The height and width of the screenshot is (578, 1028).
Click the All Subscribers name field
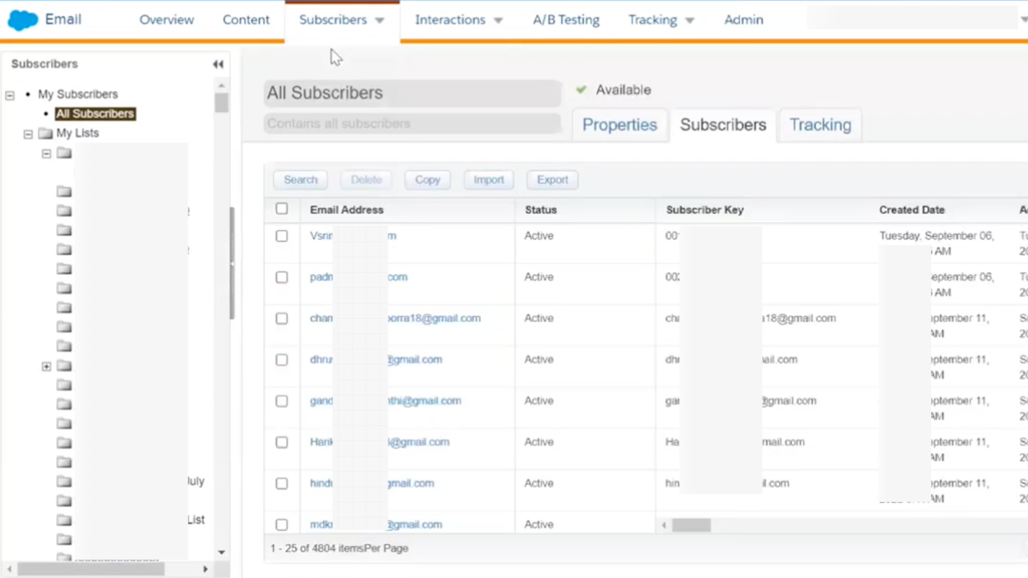point(412,93)
